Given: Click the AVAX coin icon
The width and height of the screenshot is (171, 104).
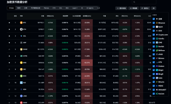Looking at the screenshot, I should pyautogui.click(x=21, y=103).
